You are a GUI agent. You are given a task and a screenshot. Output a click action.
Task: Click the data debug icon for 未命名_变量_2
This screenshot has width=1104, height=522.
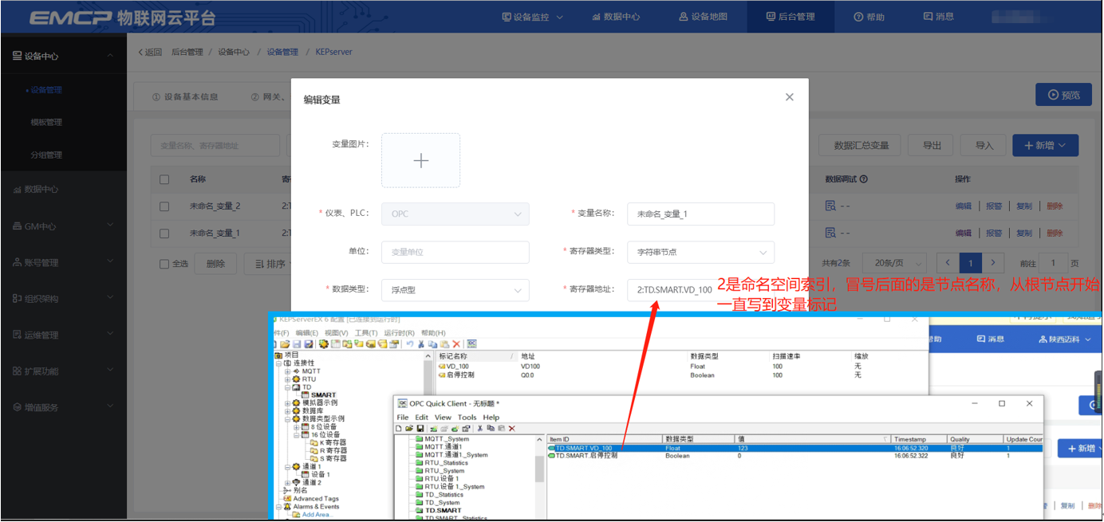tap(830, 206)
